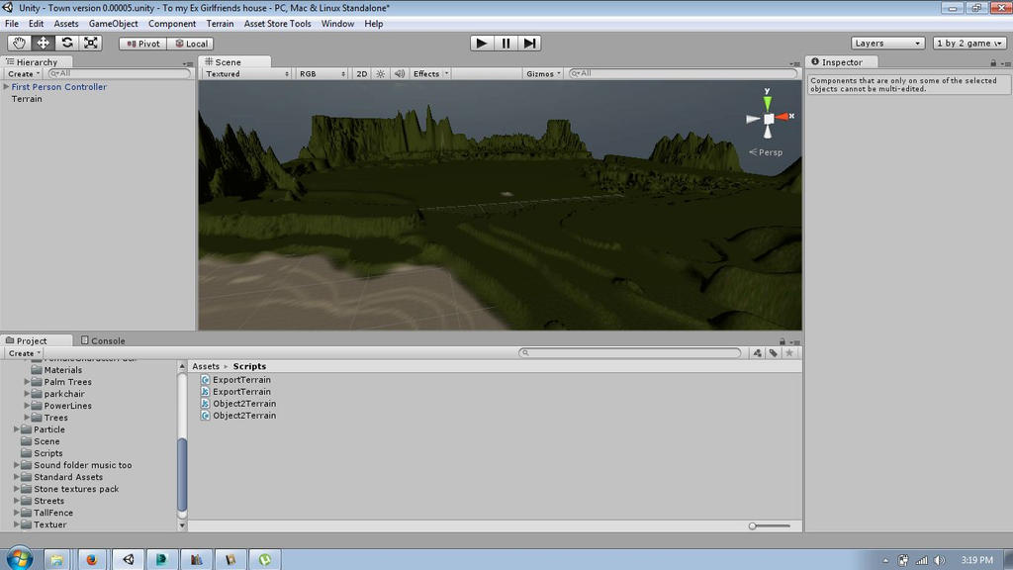
Task: Switch to the Hierarchy tab
Action: tap(37, 62)
